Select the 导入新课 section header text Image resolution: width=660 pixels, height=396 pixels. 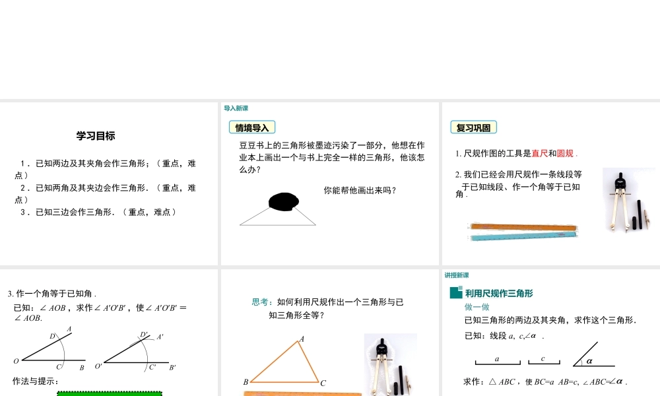235,108
